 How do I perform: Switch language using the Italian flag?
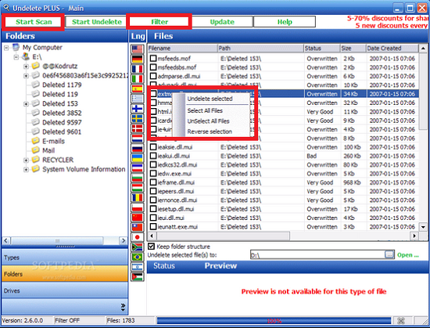point(137,79)
